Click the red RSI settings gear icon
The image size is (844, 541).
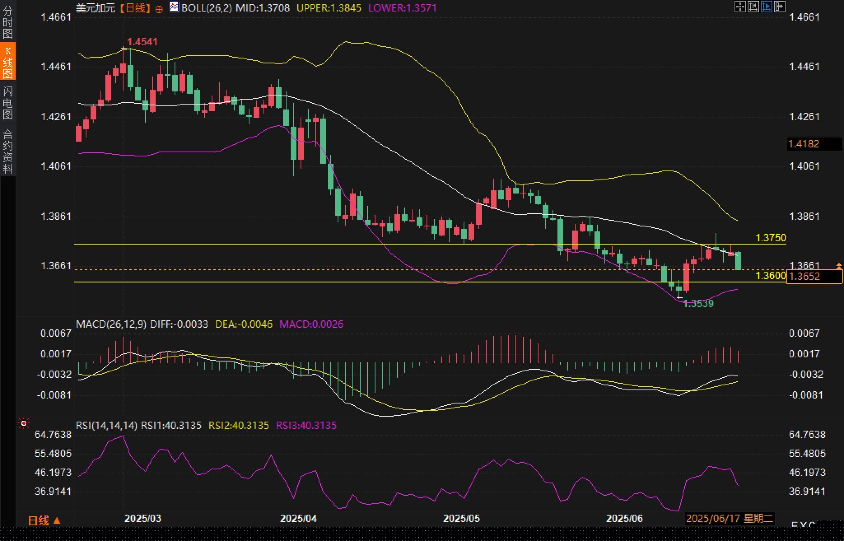pyautogui.click(x=24, y=423)
